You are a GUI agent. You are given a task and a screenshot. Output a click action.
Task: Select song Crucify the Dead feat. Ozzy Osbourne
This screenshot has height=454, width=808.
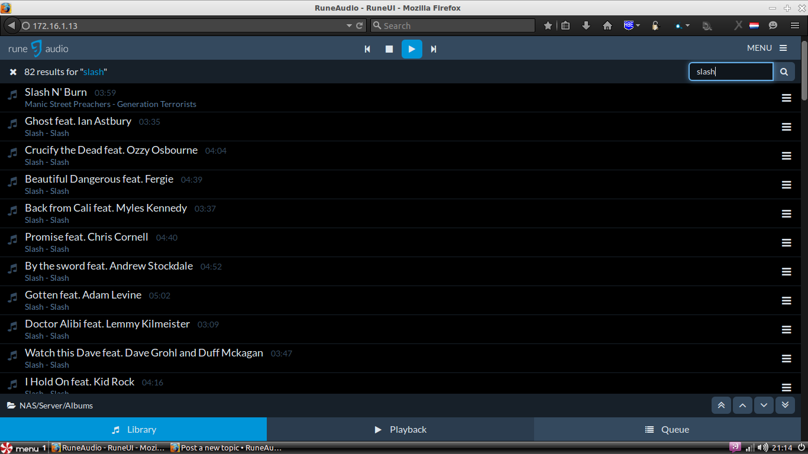[111, 150]
